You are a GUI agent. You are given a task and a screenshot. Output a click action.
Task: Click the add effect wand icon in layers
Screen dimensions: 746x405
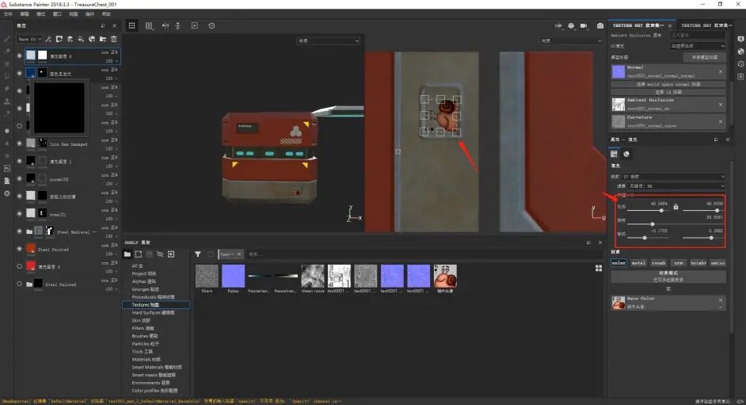coord(48,39)
